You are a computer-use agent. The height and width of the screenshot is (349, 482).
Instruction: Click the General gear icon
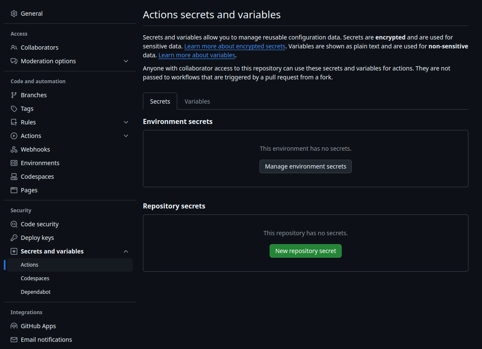pos(14,14)
